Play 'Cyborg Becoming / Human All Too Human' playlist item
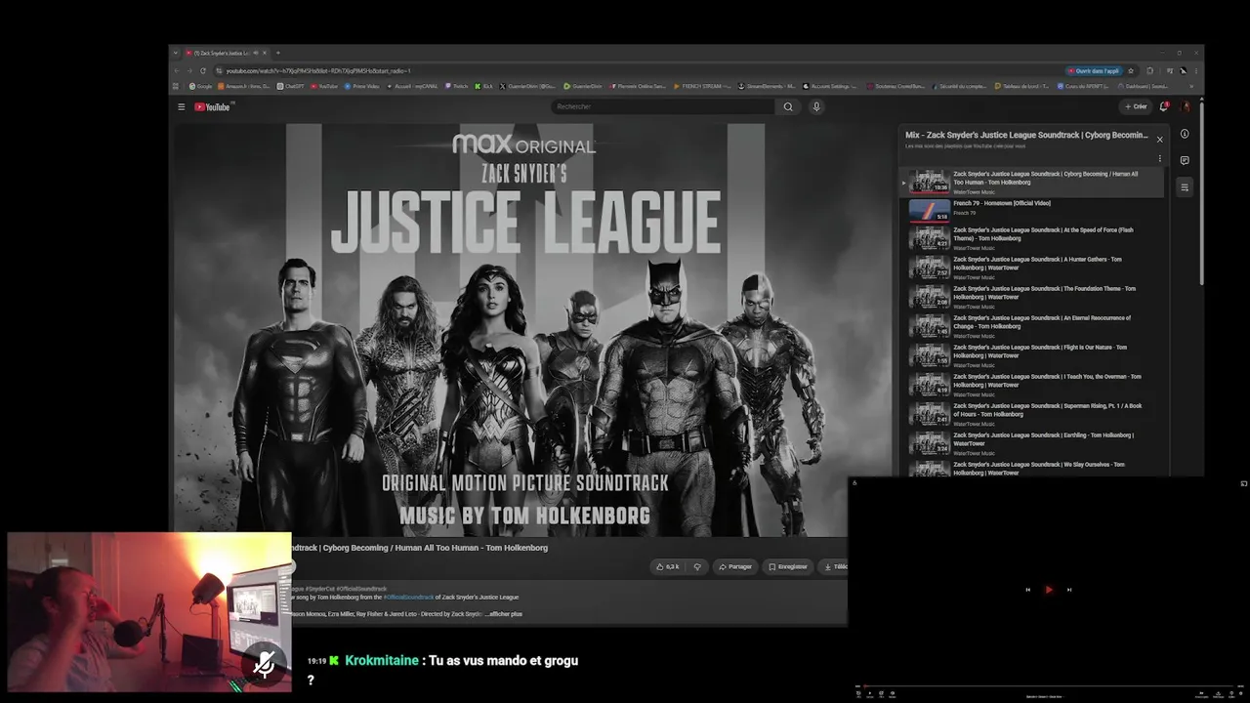The height and width of the screenshot is (703, 1250). [1033, 182]
